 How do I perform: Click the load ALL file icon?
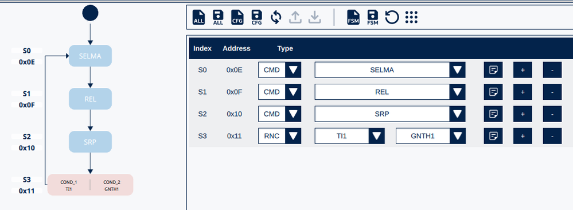pyautogui.click(x=199, y=17)
